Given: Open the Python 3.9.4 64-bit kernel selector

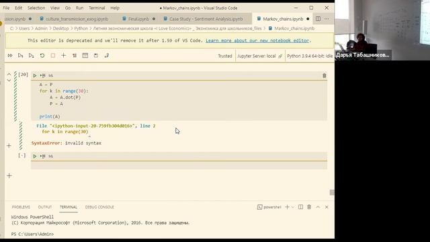Looking at the screenshot, I should pyautogui.click(x=310, y=56).
